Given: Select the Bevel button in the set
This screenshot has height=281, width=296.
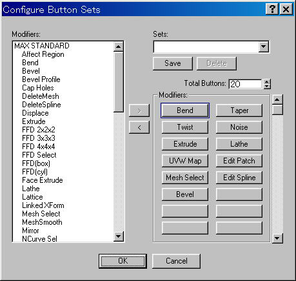Looking at the screenshot, I should pyautogui.click(x=185, y=194).
